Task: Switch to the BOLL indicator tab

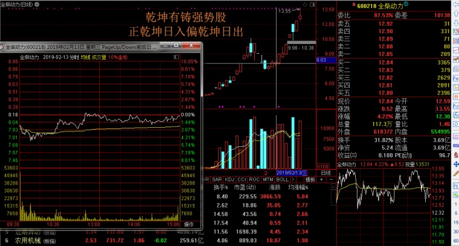Action: click(x=282, y=180)
